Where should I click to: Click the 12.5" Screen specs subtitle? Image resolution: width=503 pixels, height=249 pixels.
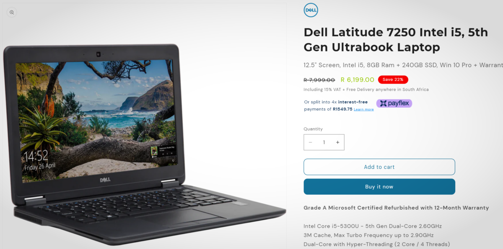(x=403, y=65)
